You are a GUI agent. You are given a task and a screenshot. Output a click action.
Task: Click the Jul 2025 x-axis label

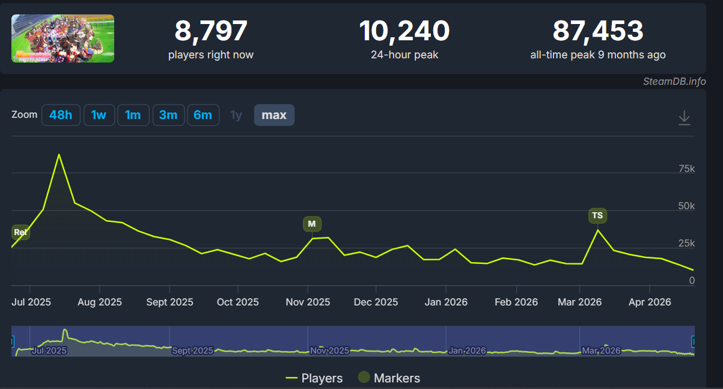click(31, 302)
